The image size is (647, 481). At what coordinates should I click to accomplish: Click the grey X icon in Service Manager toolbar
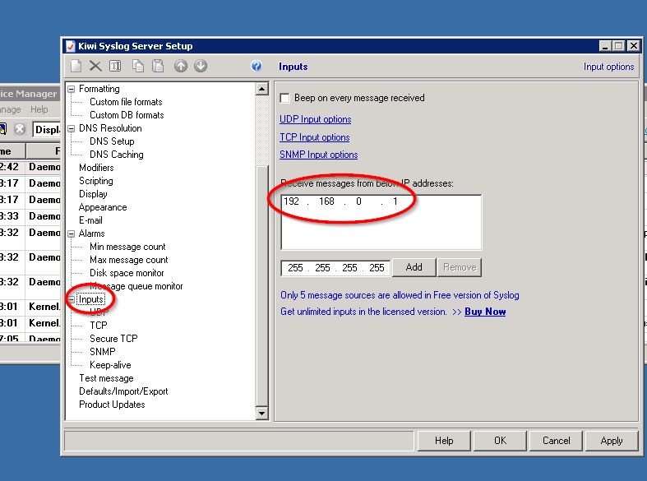20,130
